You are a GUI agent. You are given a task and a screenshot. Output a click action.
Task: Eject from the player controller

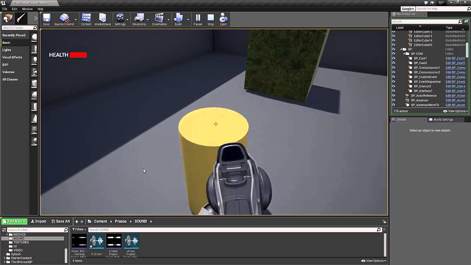[x=223, y=20]
